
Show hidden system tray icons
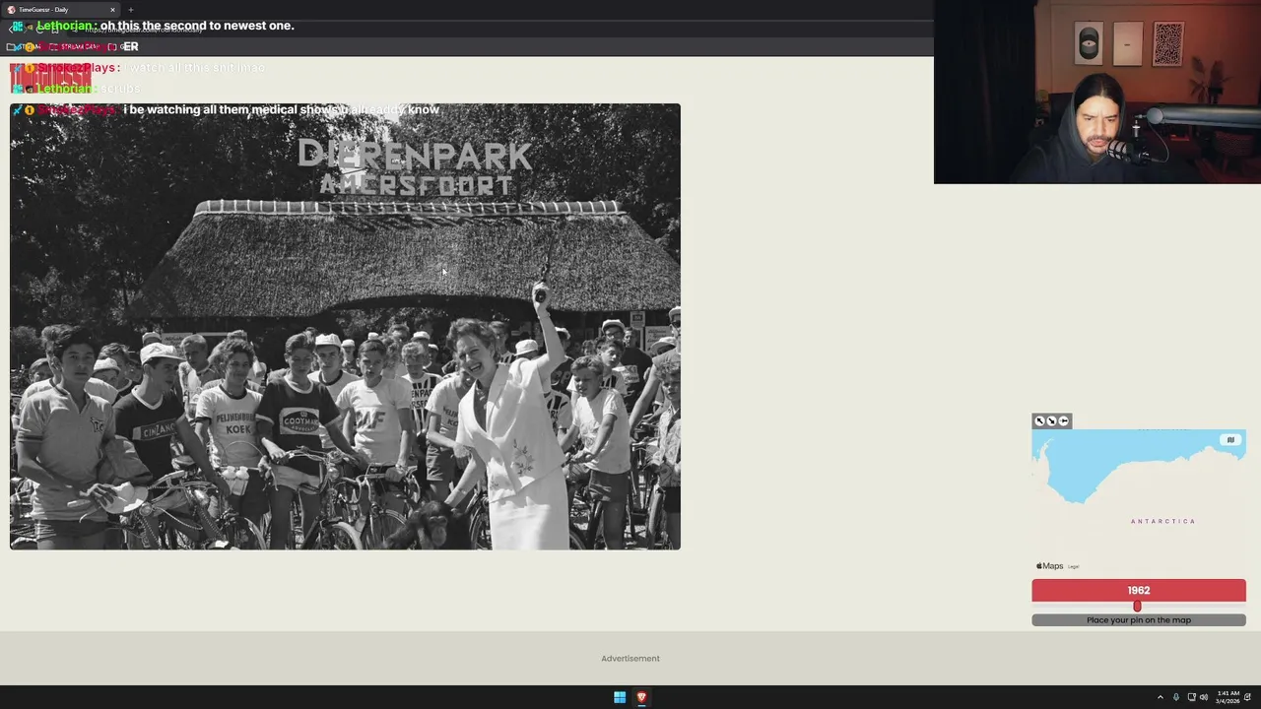click(x=1161, y=697)
